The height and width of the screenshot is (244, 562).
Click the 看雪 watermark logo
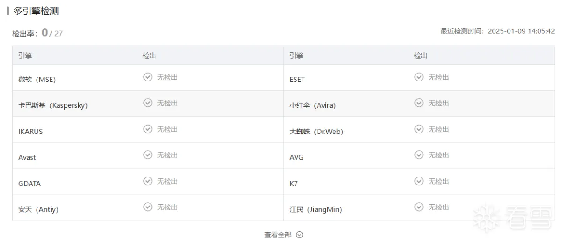click(514, 218)
